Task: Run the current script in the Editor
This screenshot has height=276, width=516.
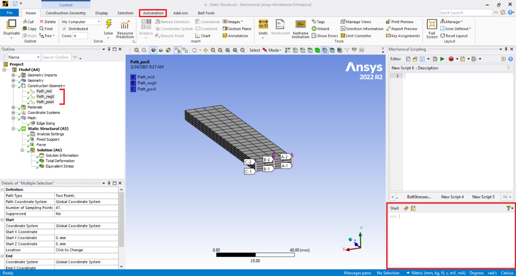Action: click(442, 59)
